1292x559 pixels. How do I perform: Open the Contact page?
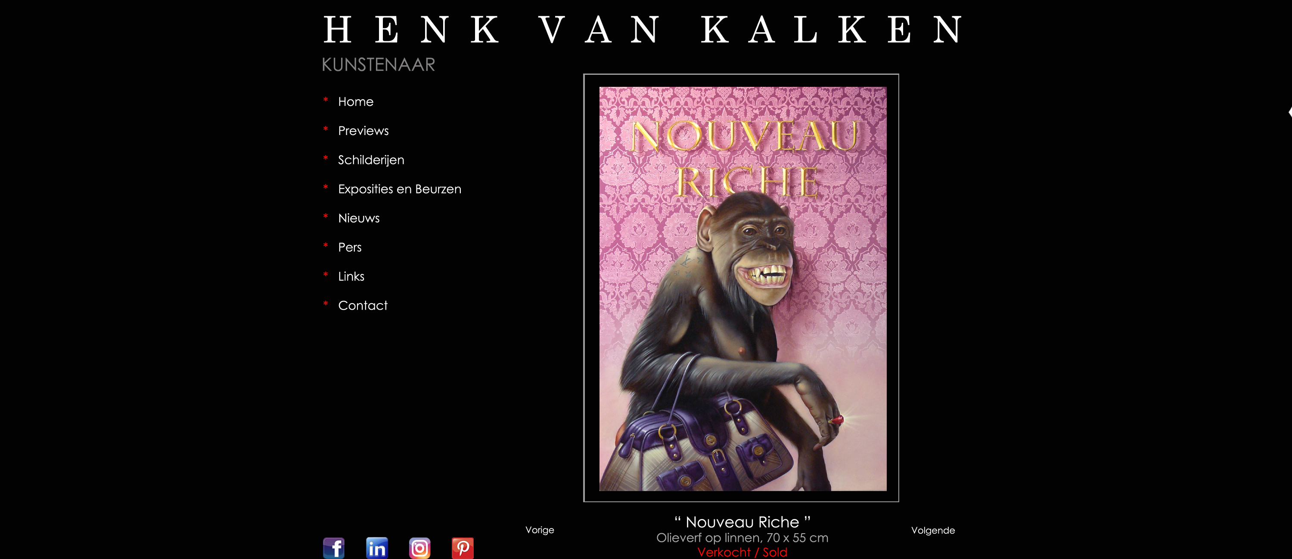363,305
